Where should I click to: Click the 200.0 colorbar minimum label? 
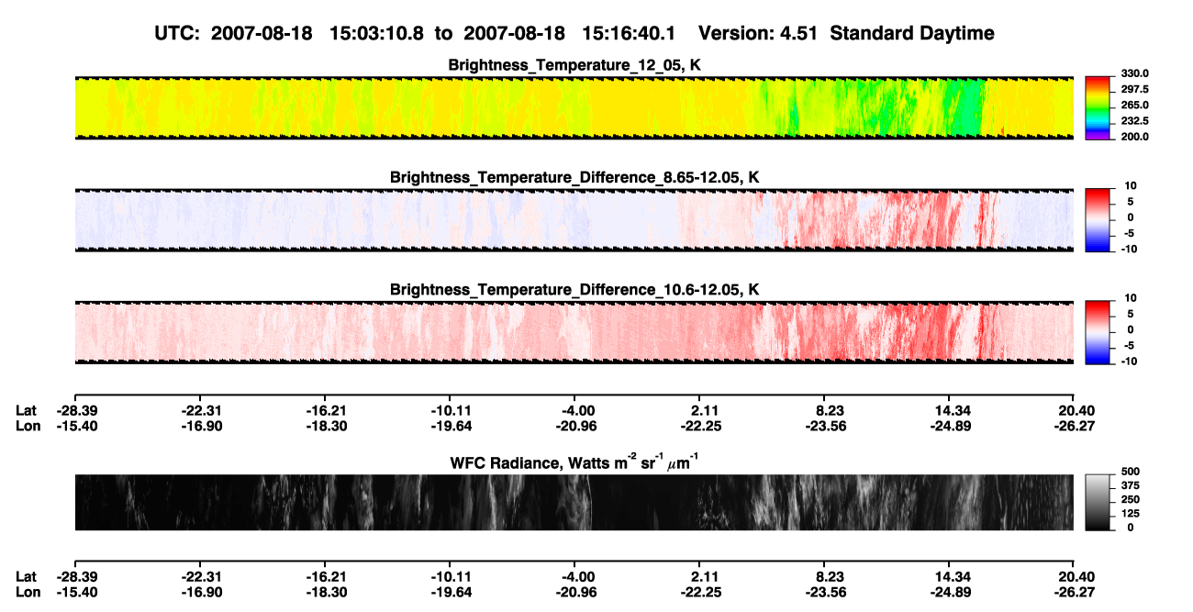[x=1134, y=137]
